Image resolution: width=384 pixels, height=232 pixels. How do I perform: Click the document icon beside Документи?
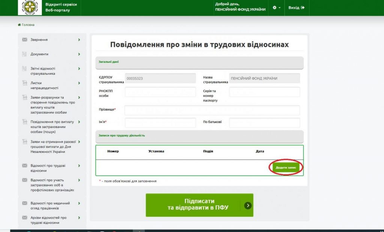point(25,54)
